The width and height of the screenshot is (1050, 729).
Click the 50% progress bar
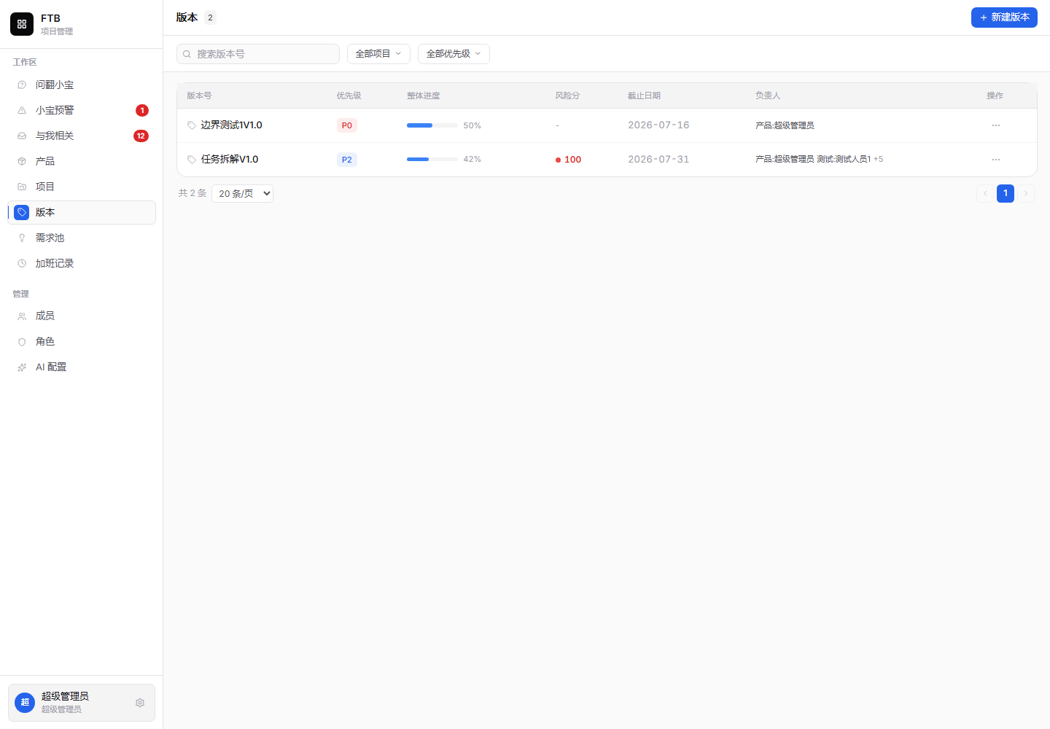[x=432, y=125]
